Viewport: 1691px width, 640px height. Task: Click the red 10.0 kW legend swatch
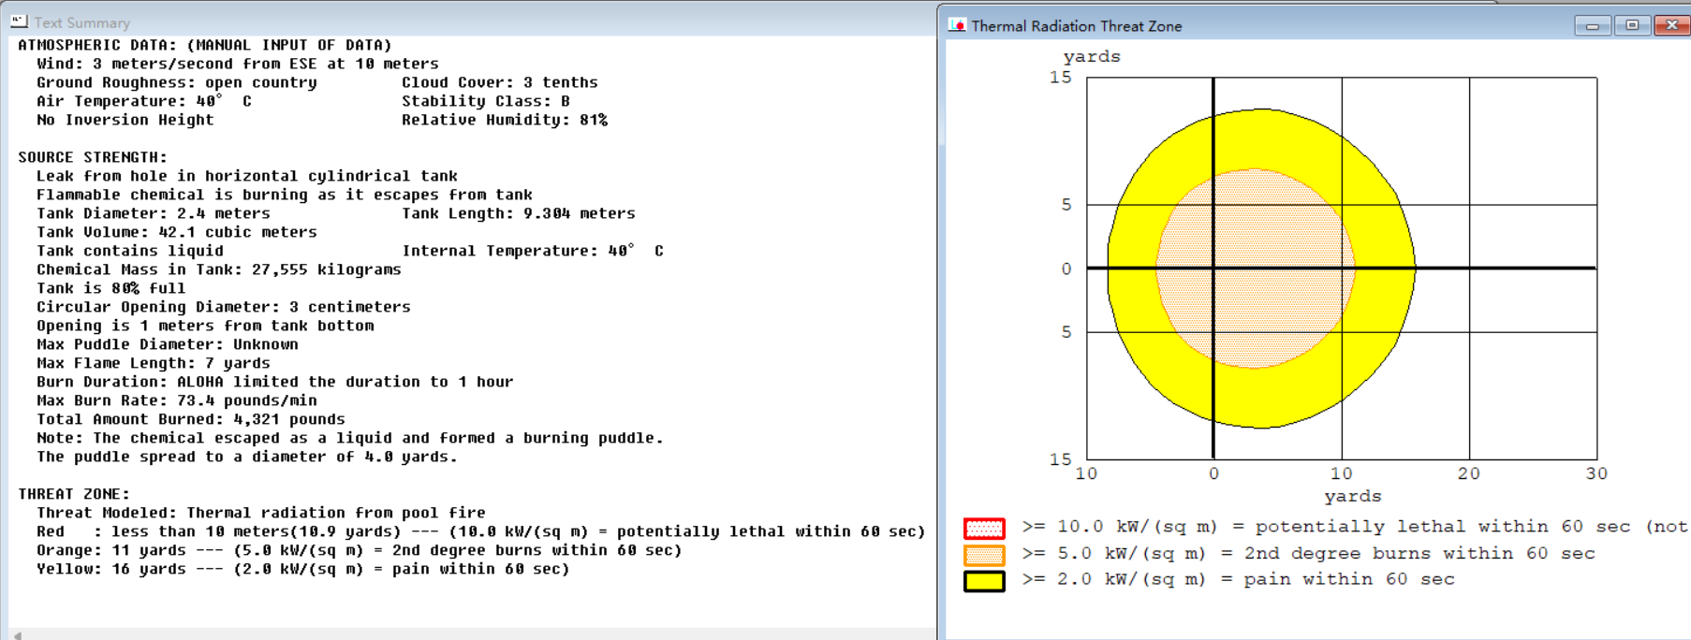(984, 528)
